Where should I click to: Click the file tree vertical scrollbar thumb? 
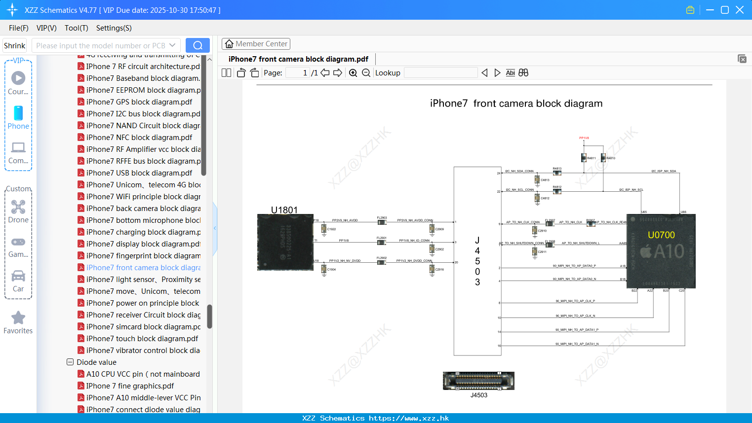point(209,317)
